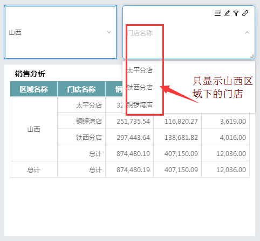Select the merged 山西 region cell
260x241 pixels.
click(33, 129)
